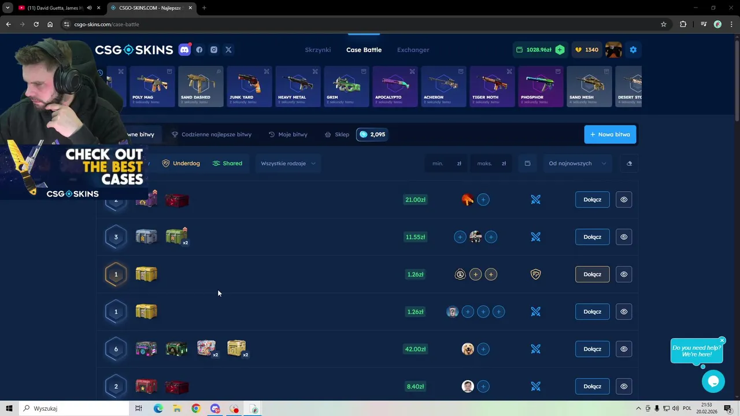Viewport: 740px width, 416px height.
Task: Click the browser bookmark star icon
Action: (664, 24)
